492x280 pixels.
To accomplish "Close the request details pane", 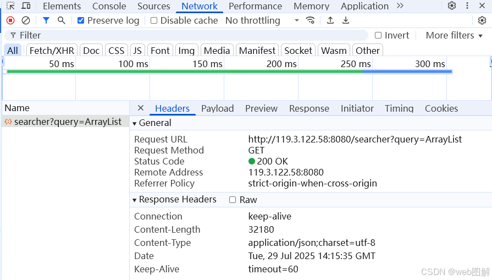I will 141,108.
